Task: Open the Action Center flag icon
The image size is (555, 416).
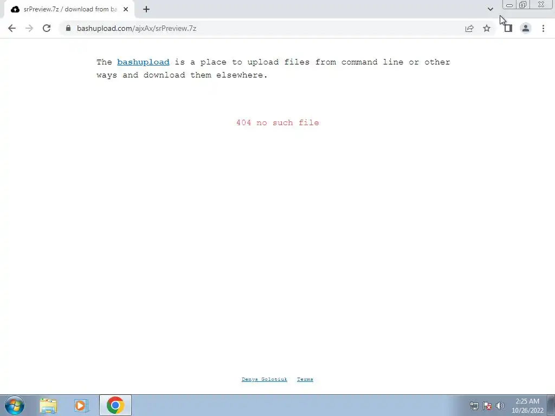Action: (487, 406)
